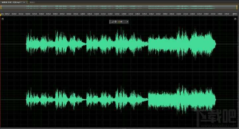Toggle the channel enable icon at waveform top-right corner
Screen dimensions: 239x129
point(235,19)
